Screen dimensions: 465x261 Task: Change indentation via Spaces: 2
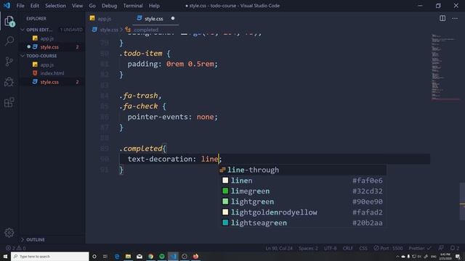click(x=308, y=248)
